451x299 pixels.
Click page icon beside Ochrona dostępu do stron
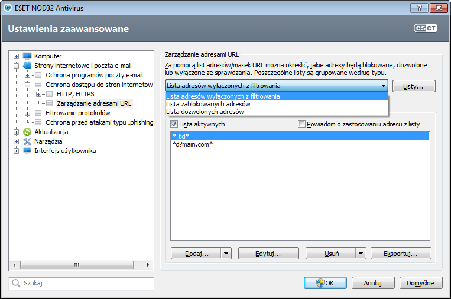pyautogui.click(x=38, y=84)
